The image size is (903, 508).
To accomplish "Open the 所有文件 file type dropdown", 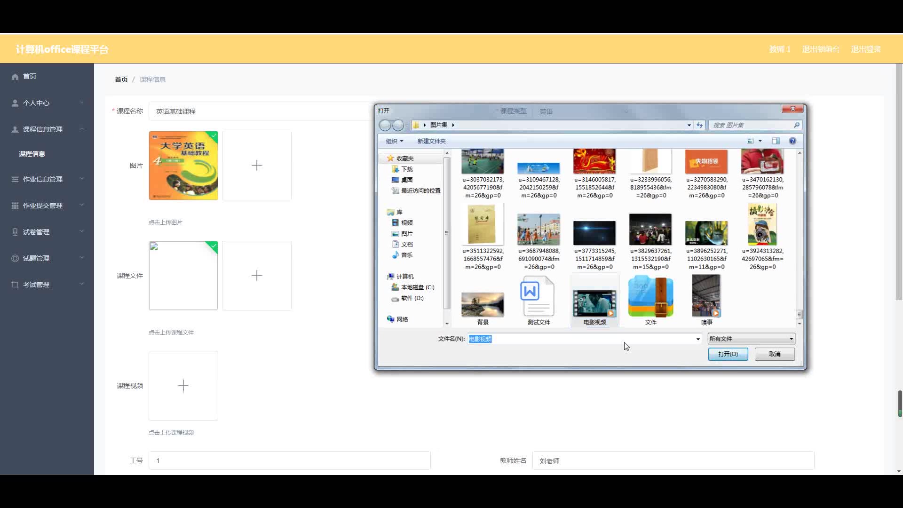I will (x=751, y=339).
